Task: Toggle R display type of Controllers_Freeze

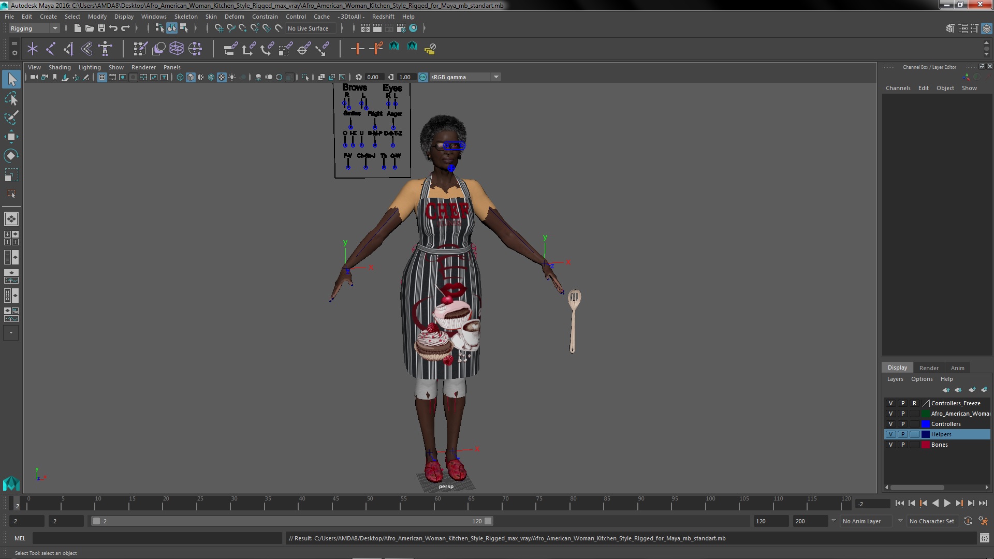Action: [915, 403]
